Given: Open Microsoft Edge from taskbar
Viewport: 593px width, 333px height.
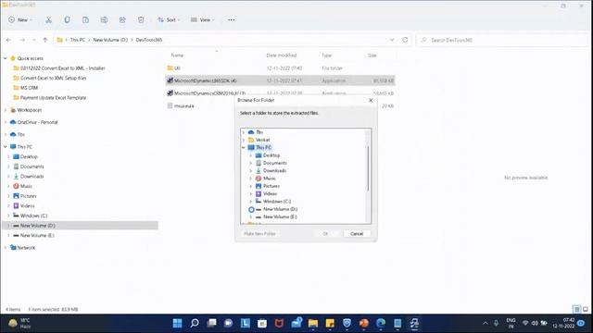Looking at the screenshot, I should pyautogui.click(x=381, y=323).
